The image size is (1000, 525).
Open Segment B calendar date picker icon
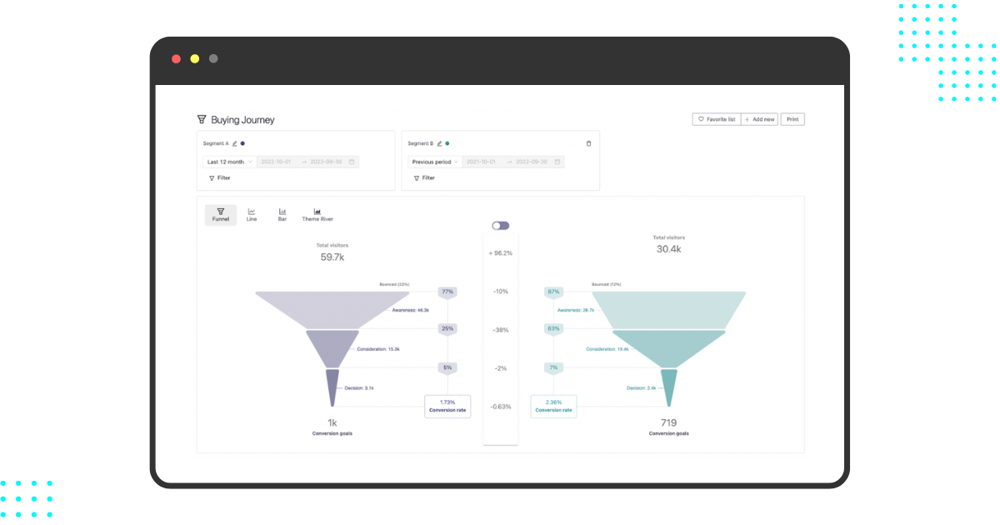point(557,162)
